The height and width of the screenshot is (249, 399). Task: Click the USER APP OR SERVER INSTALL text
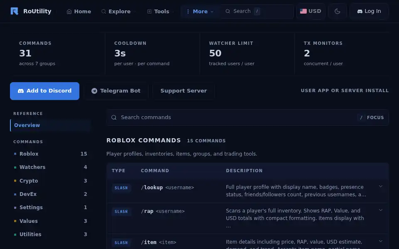345,90
